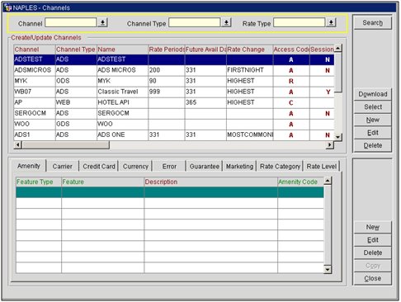Click into the Channel Type input field
The height and width of the screenshot is (302, 401).
195,22
